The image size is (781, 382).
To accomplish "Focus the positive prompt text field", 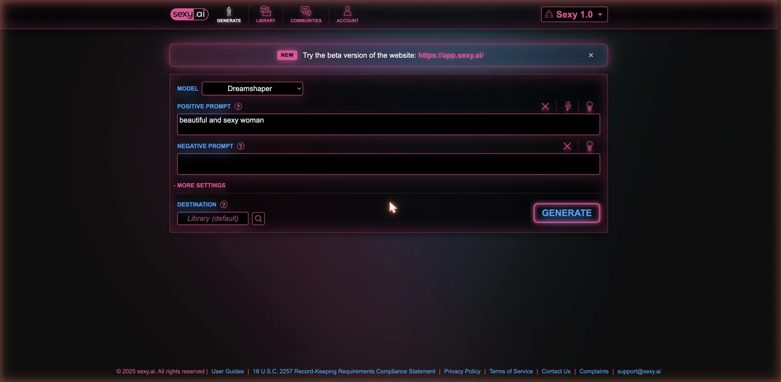I will pos(389,124).
